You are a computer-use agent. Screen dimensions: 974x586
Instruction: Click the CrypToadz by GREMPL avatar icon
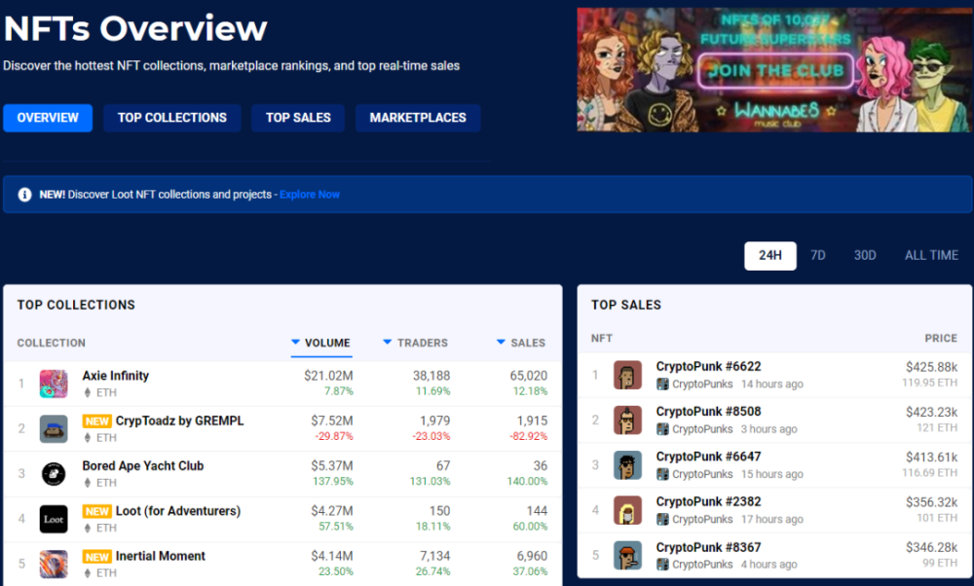[x=54, y=429]
